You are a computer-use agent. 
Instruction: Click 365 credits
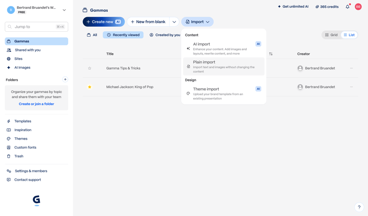(x=327, y=7)
